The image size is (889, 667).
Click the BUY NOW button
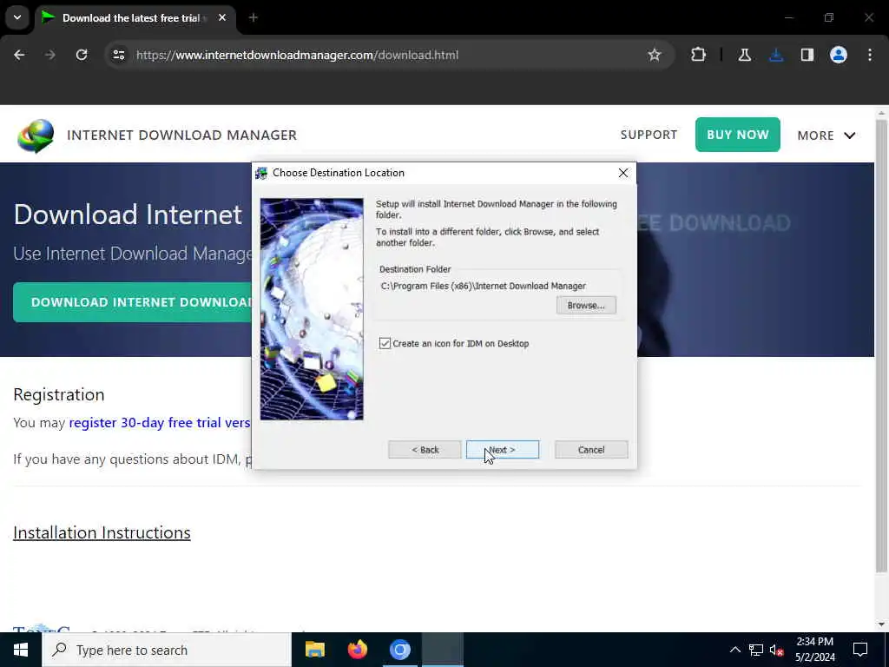[x=738, y=135]
